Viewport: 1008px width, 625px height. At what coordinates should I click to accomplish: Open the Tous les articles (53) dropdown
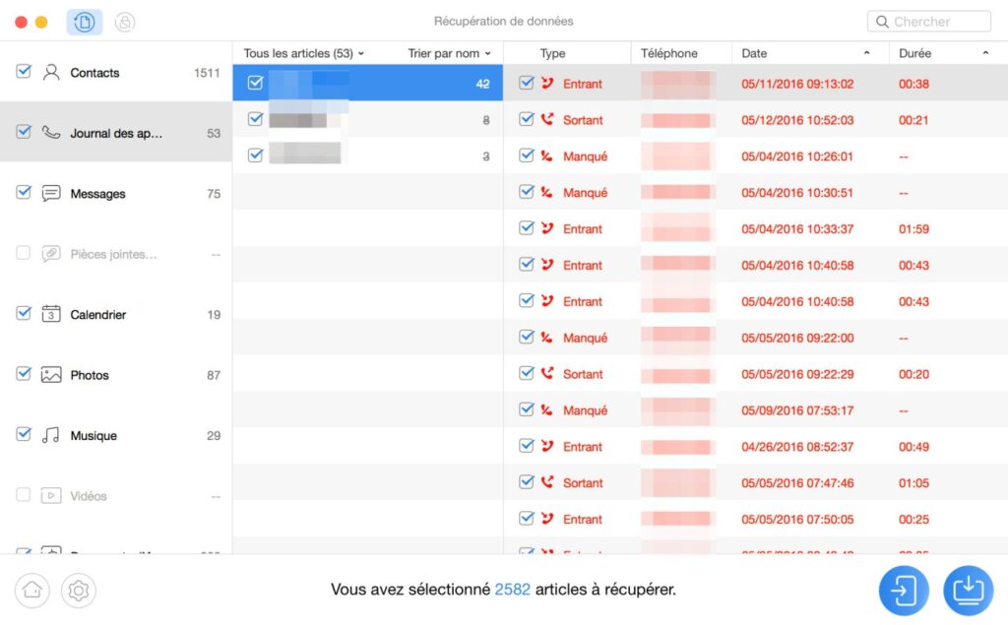[x=304, y=53]
